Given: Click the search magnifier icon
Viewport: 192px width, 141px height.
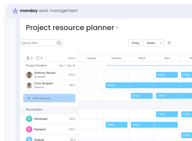Looking at the screenshot, I should pos(59,43).
